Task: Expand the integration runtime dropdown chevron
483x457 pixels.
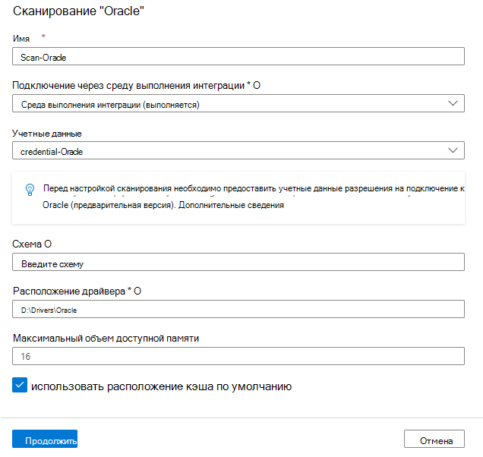Action: [453, 103]
